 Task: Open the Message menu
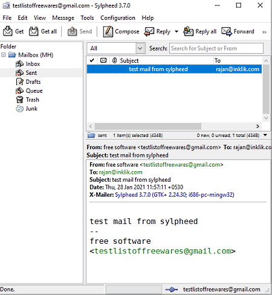pyautogui.click(x=63, y=18)
